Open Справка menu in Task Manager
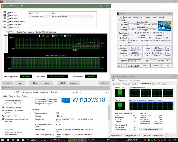Viewport: 178px width, 142px height. [x=136, y=80]
